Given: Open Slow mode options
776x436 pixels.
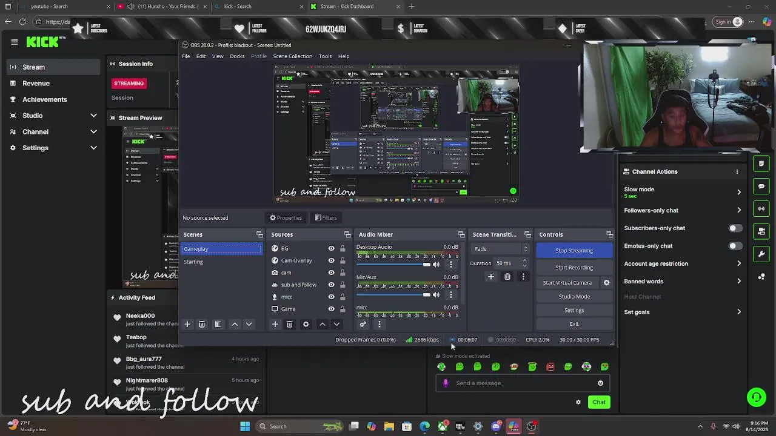Looking at the screenshot, I should (x=682, y=192).
